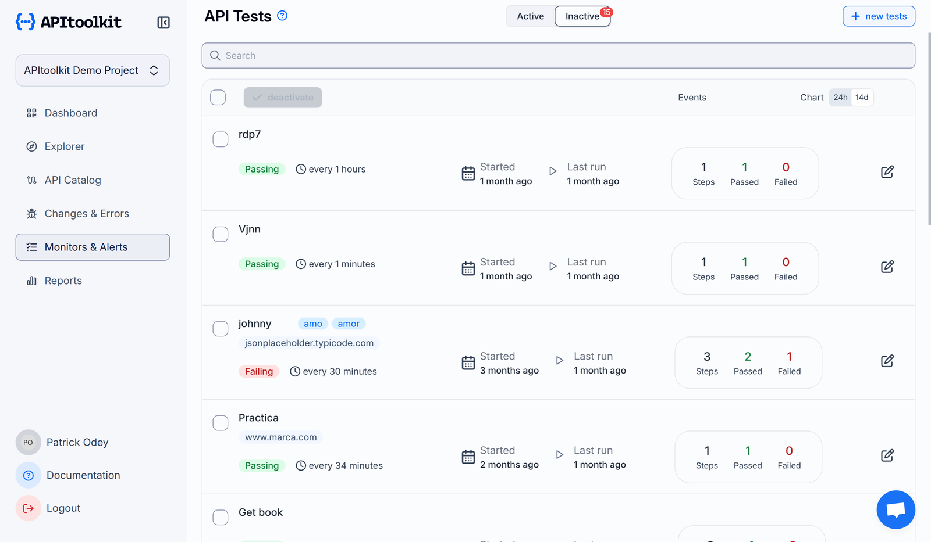Focus the Search input field
Image resolution: width=931 pixels, height=542 pixels.
(x=559, y=56)
